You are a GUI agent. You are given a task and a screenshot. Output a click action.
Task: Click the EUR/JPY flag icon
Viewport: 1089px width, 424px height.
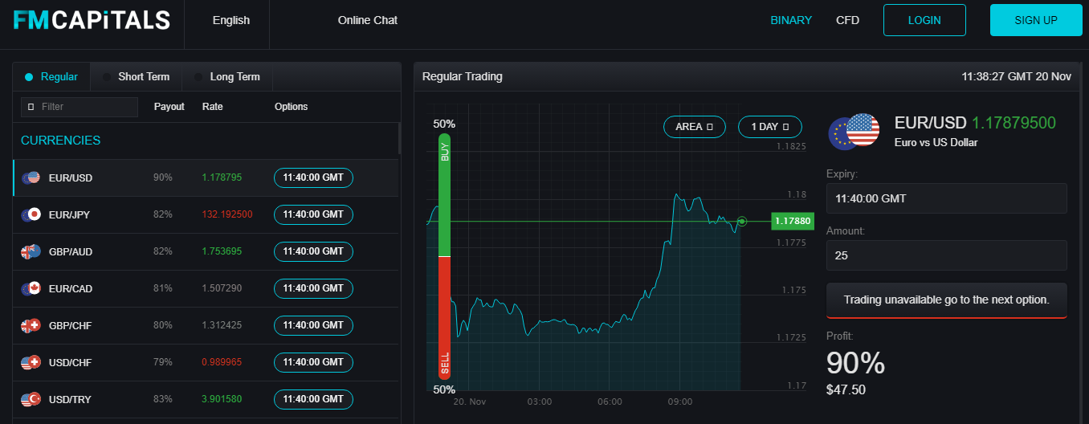31,214
